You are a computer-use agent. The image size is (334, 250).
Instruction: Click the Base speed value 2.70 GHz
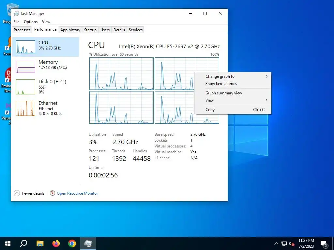coord(198,134)
